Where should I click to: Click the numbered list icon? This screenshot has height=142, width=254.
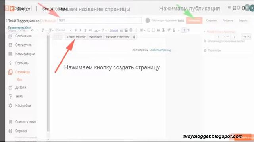click(x=149, y=30)
